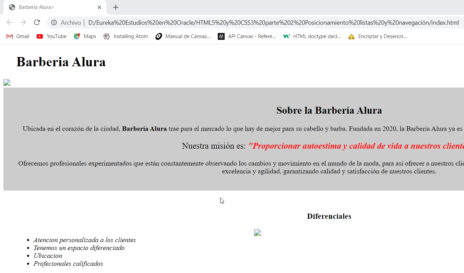Click the YouTube red play favicon
Image resolution: width=464 pixels, height=273 pixels.
point(40,36)
